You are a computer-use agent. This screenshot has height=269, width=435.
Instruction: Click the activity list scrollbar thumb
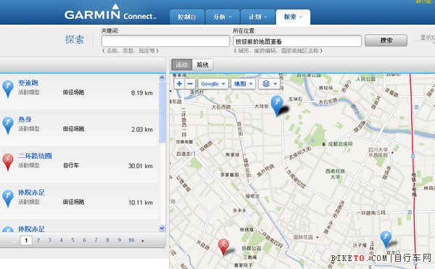[162, 112]
